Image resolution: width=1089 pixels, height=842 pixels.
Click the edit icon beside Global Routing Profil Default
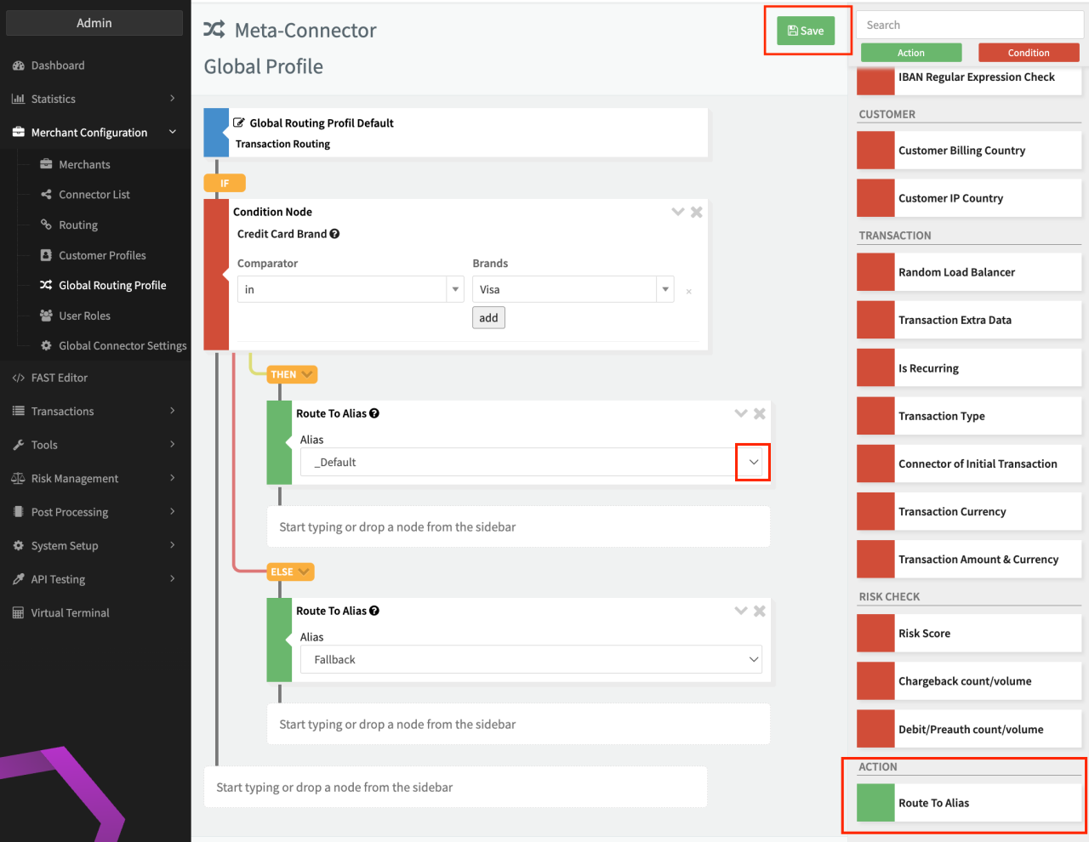[x=239, y=123]
